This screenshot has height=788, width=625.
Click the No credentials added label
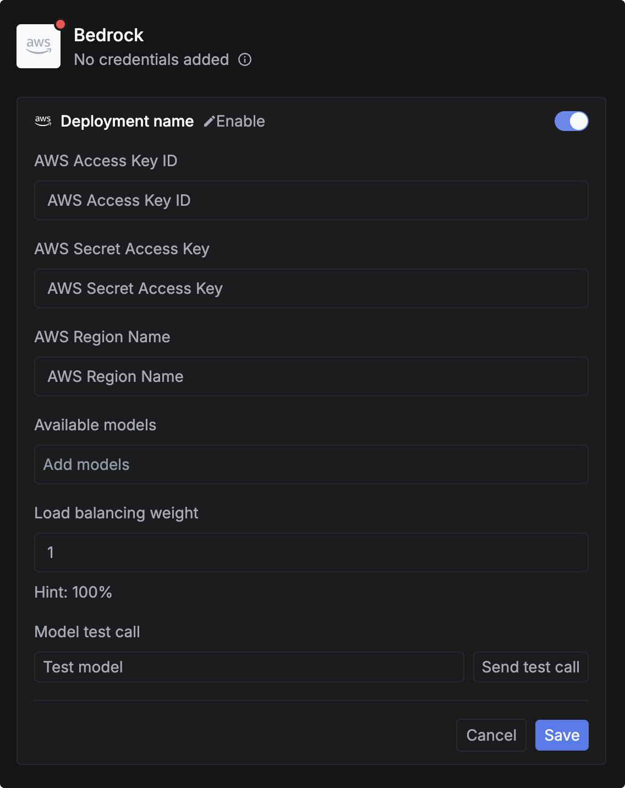pyautogui.click(x=151, y=59)
